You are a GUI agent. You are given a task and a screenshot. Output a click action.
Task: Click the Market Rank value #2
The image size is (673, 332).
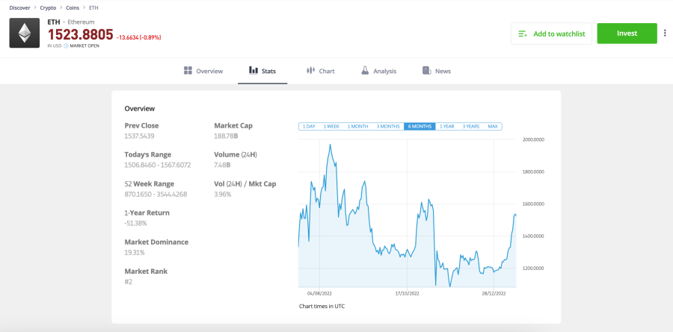(129, 281)
